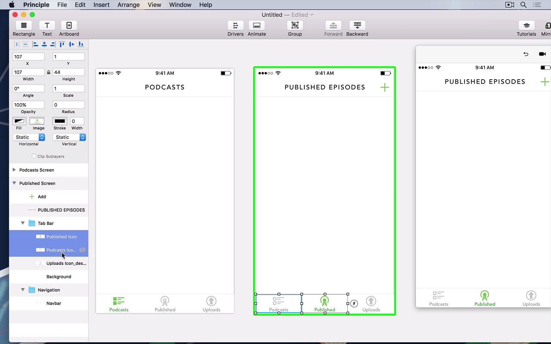Click the Image thumbnail well
Viewport: 551px width, 344px height.
(x=37, y=121)
